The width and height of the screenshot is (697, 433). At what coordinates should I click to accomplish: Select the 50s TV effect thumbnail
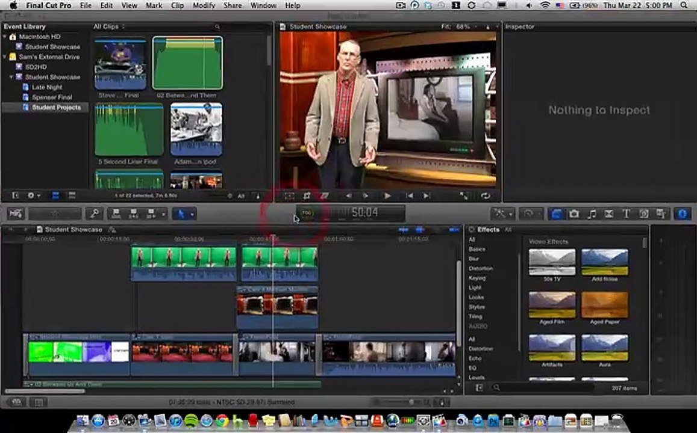click(x=552, y=262)
